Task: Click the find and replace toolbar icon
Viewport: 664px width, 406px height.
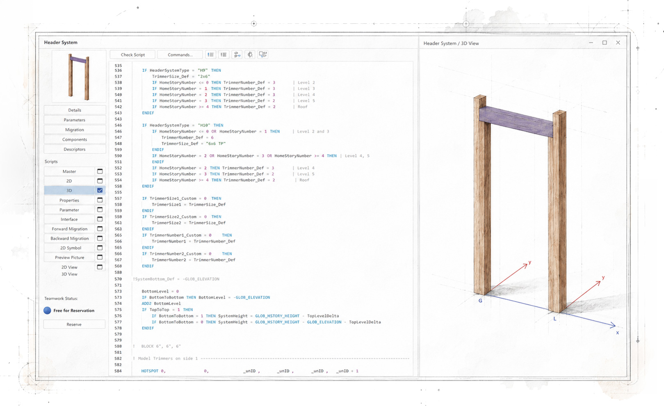Action: click(237, 55)
